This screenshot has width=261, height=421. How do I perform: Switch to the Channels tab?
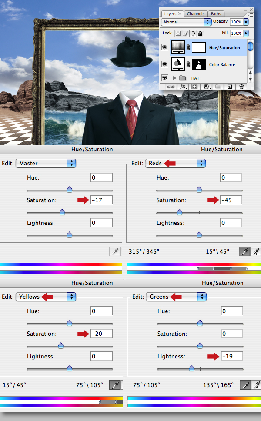195,13
